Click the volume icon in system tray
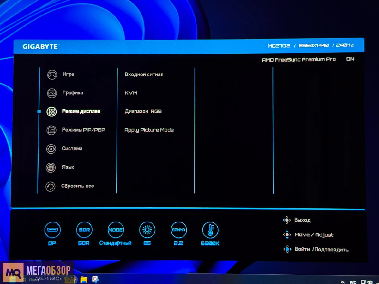Image resolution: width=379 pixels, height=284 pixels. tap(370, 282)
